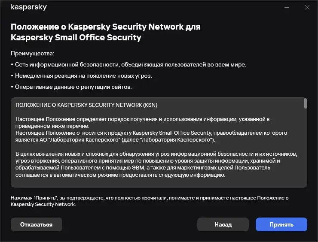Click the Нажимая "Принять" confirmation note
This screenshot has width=318, height=242.
click(x=148, y=201)
